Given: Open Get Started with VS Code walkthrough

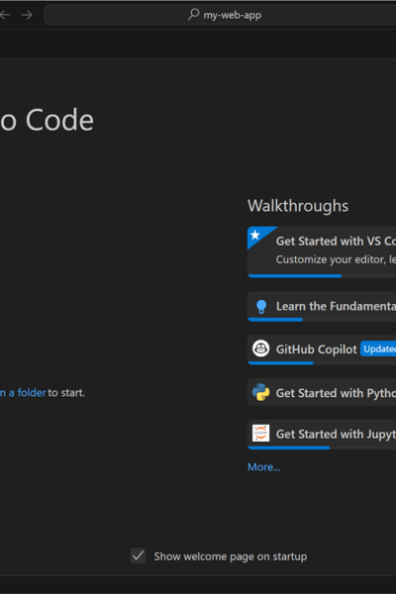Looking at the screenshot, I should pyautogui.click(x=322, y=251).
